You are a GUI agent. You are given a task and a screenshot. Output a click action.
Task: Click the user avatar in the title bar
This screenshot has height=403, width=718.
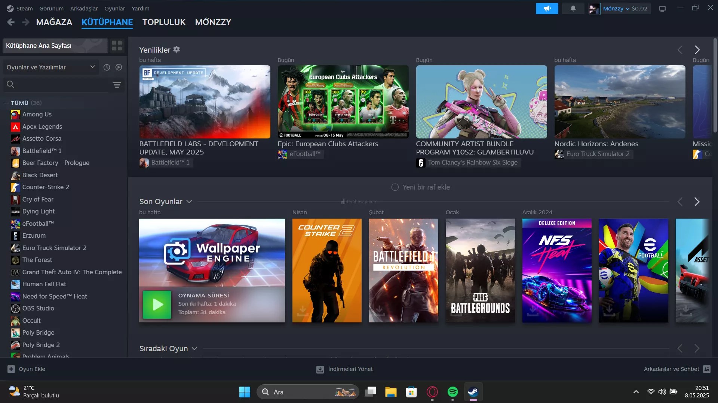point(593,9)
